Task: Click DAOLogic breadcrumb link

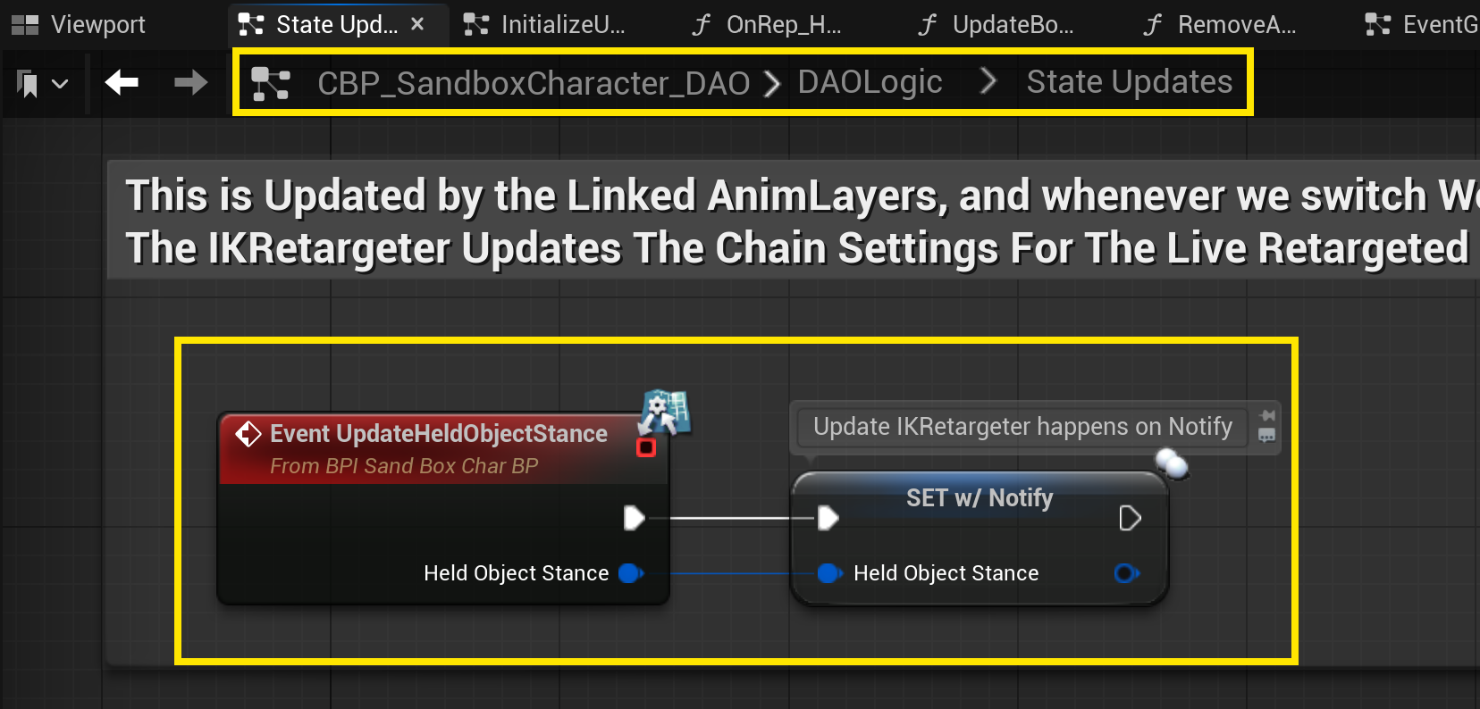Action: click(x=870, y=82)
